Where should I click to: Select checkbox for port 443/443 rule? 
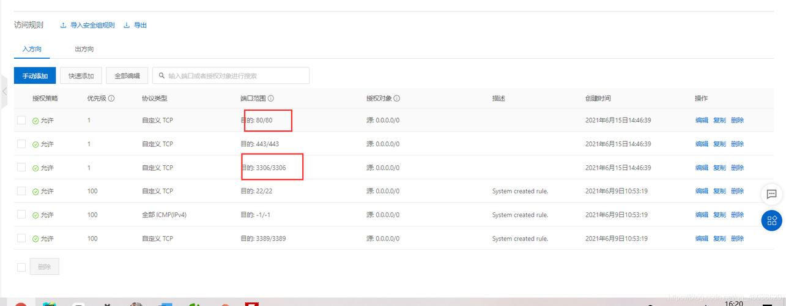[x=21, y=144]
